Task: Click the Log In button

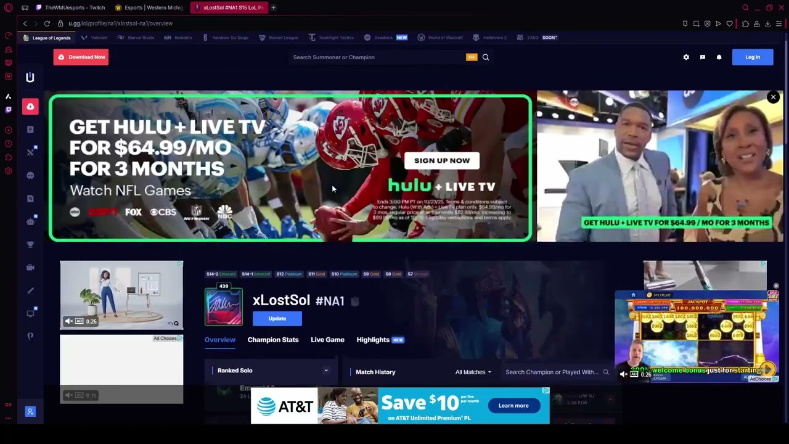Action: pyautogui.click(x=753, y=57)
